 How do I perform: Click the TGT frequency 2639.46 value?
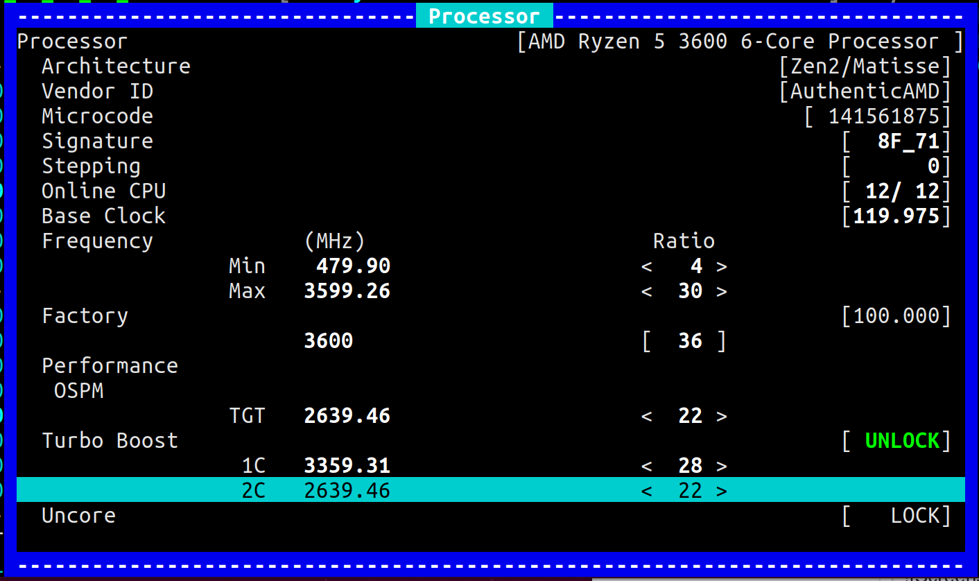347,416
